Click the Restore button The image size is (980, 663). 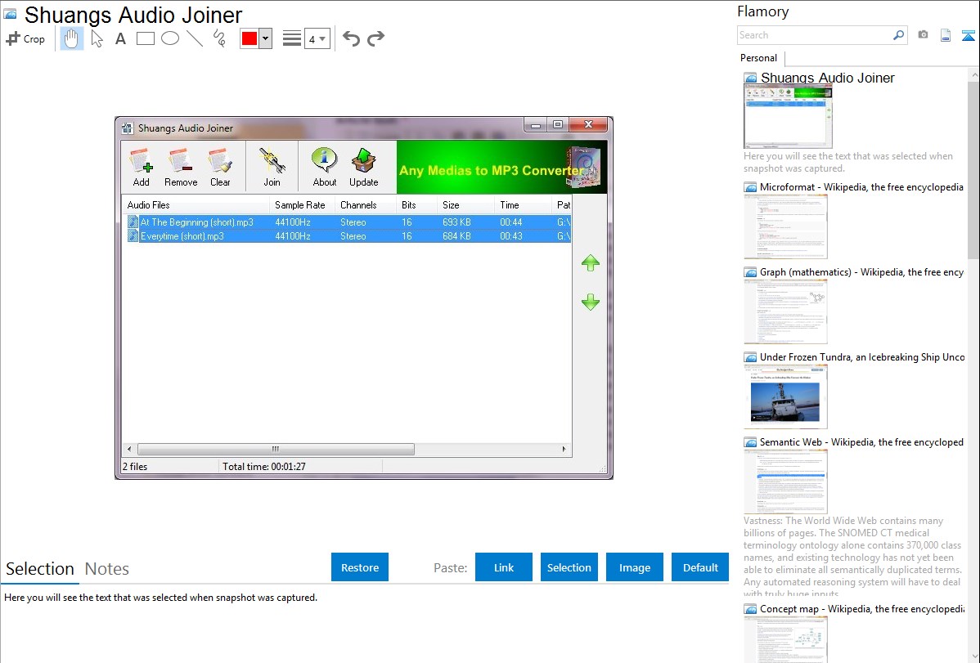(x=360, y=567)
